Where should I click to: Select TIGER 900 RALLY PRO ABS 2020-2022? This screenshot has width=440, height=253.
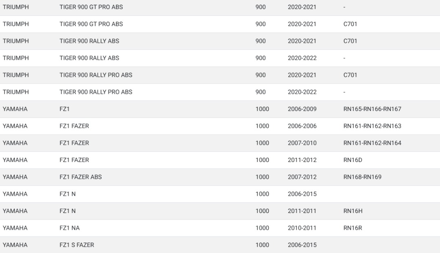tap(220, 92)
